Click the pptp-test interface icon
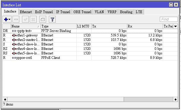181x110 pixels. pos(14,31)
